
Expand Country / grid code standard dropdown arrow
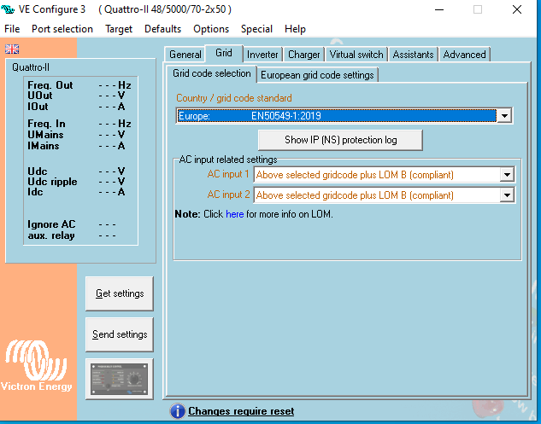pyautogui.click(x=504, y=116)
